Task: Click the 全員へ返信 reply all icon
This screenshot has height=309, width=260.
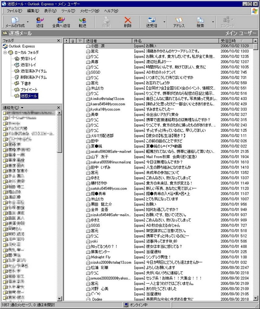Action: pyautogui.click(x=61, y=20)
